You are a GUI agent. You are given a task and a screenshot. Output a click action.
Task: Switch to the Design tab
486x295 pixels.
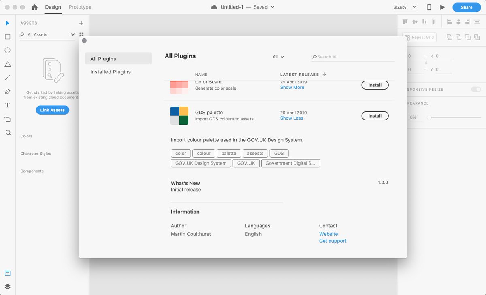(x=53, y=7)
